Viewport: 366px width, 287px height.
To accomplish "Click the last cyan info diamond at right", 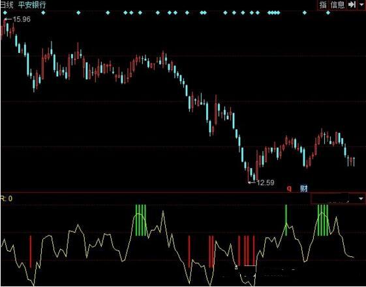I will pyautogui.click(x=328, y=12).
